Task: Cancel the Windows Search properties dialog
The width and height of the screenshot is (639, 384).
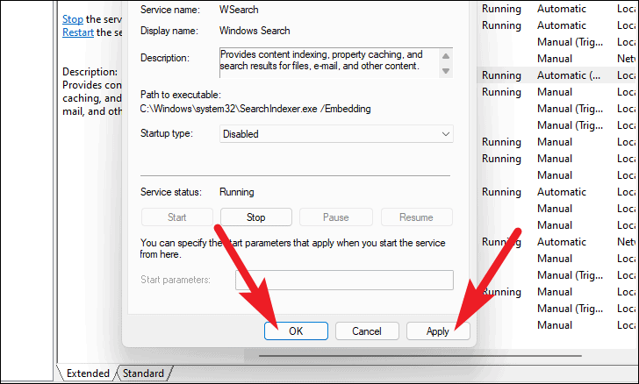Action: 367,331
